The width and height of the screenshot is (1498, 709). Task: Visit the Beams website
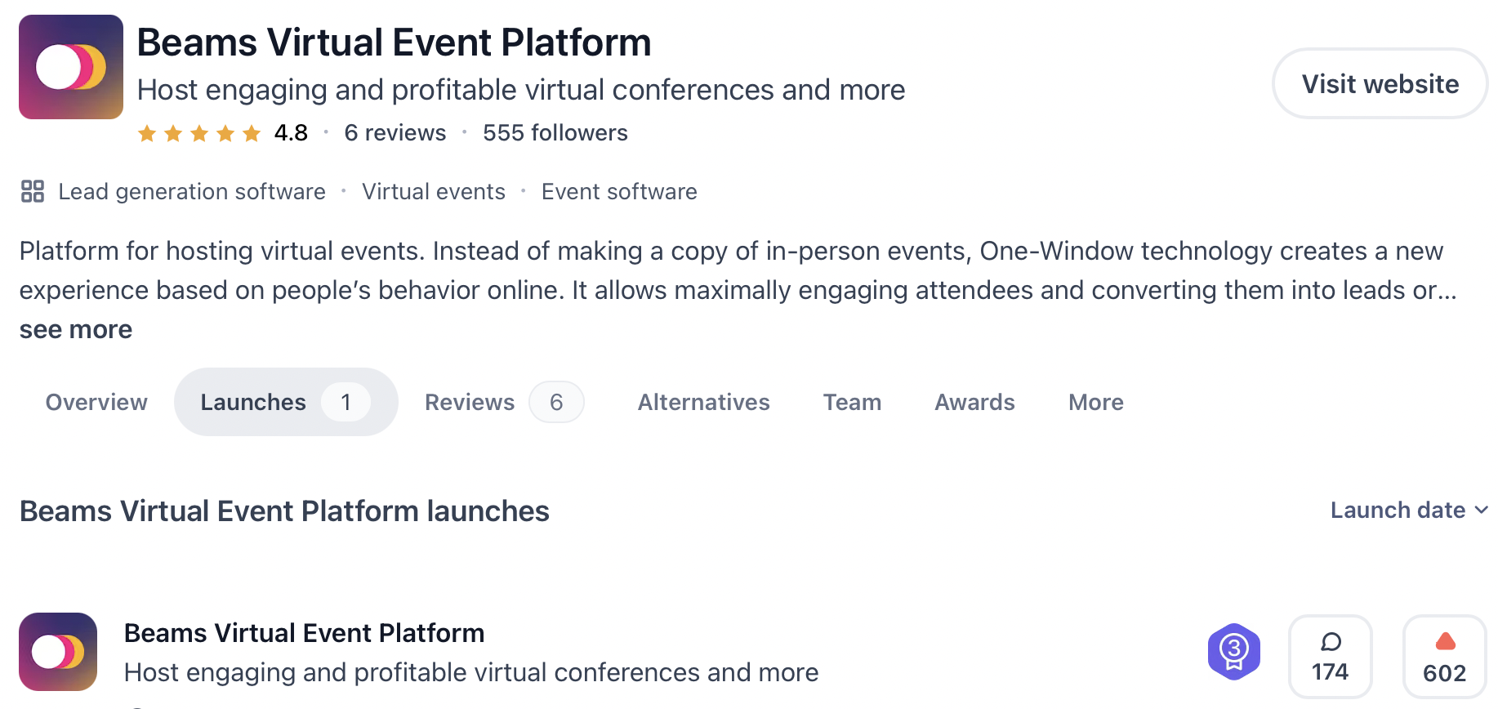point(1380,83)
